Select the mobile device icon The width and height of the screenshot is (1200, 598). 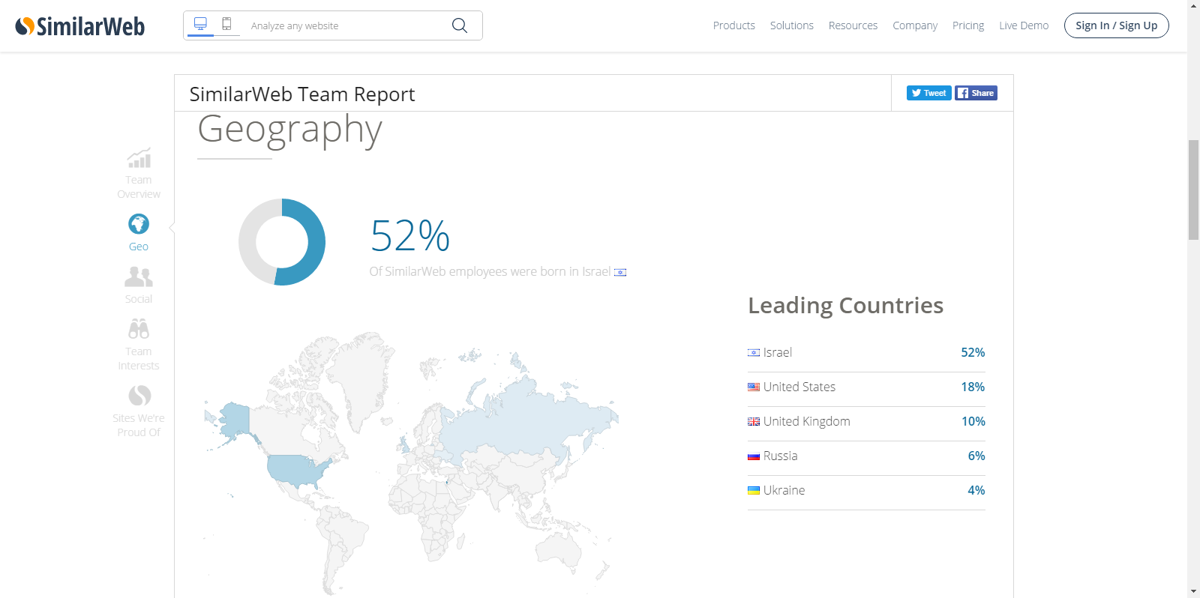(226, 24)
